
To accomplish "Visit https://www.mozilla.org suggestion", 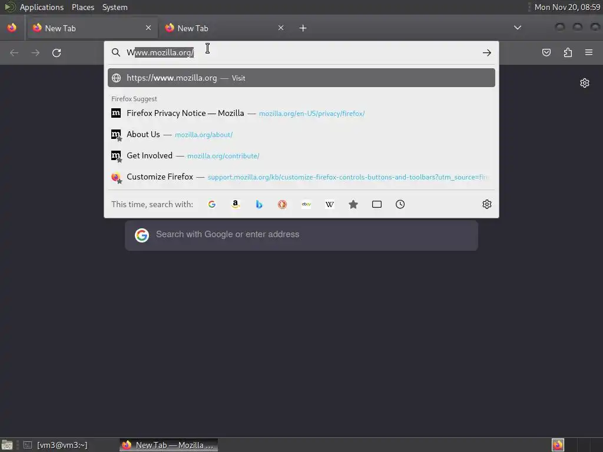I will click(x=301, y=78).
